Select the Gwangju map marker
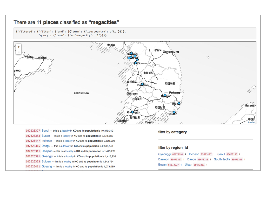Viewport: 266px width, 199px height. click(132, 112)
